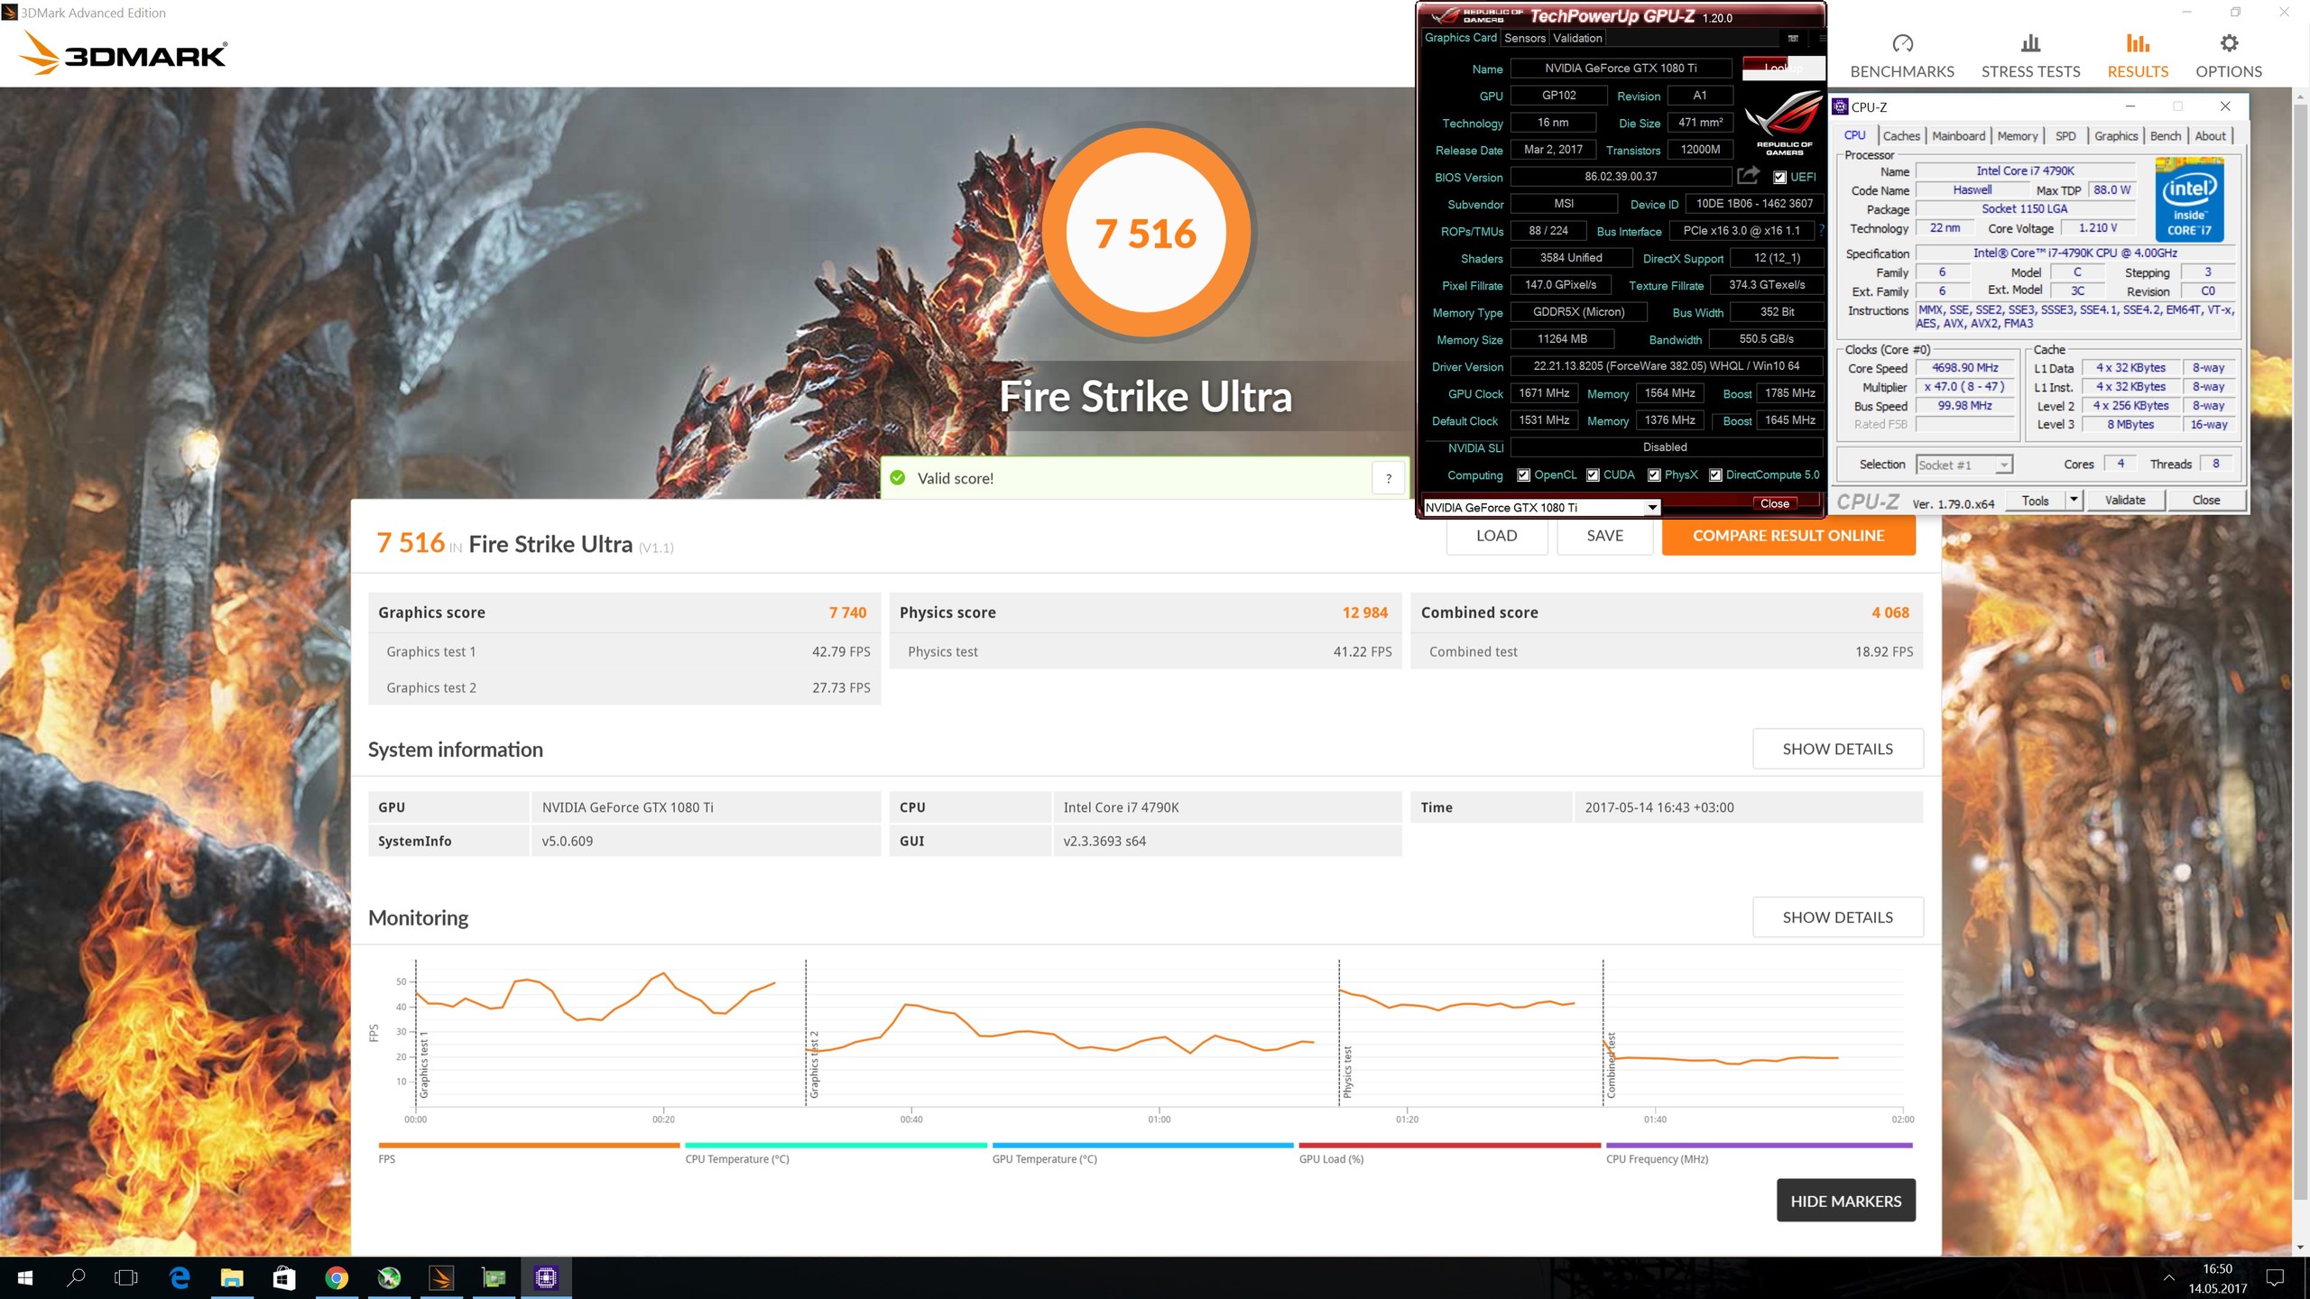Open GPU selection dropdown in GPU-Z

1542,507
